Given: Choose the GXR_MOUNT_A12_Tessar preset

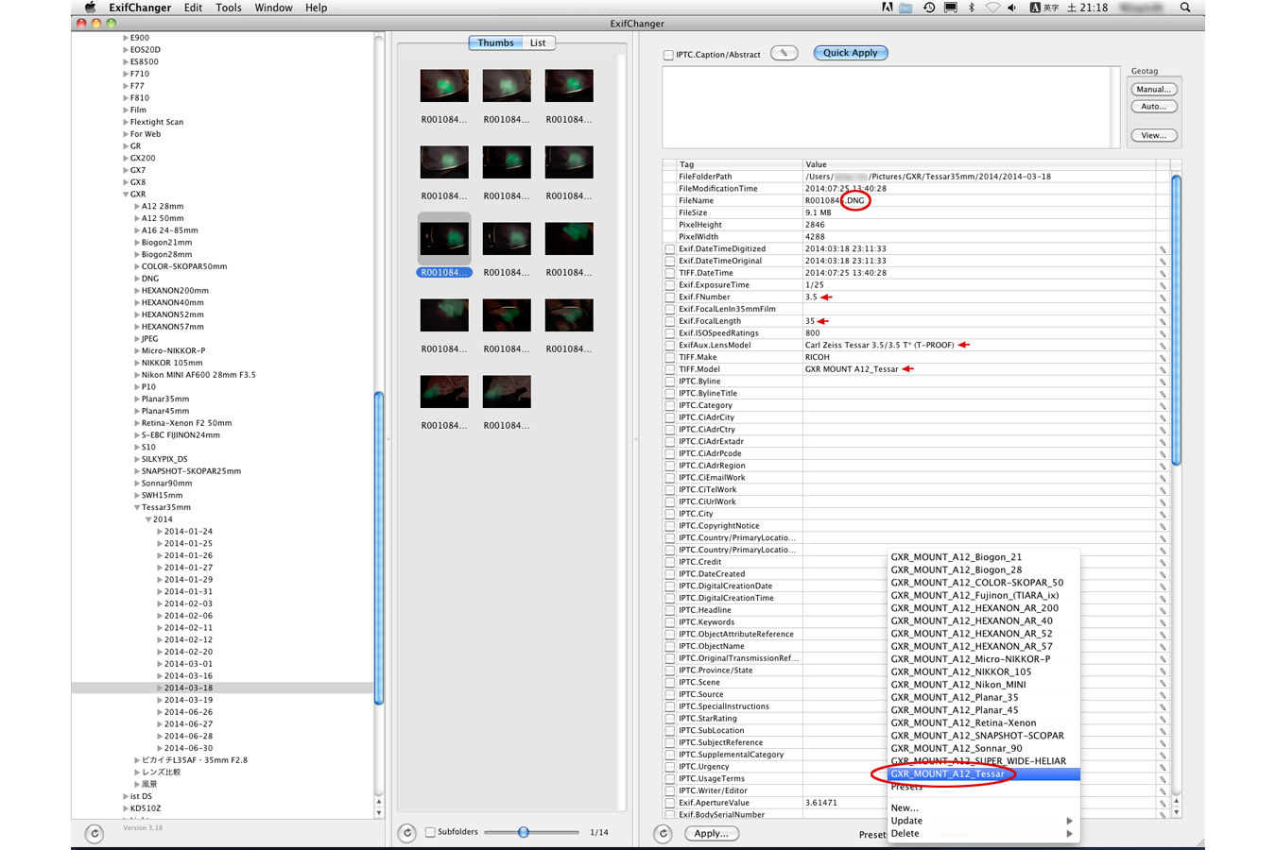Looking at the screenshot, I should pyautogui.click(x=983, y=774).
